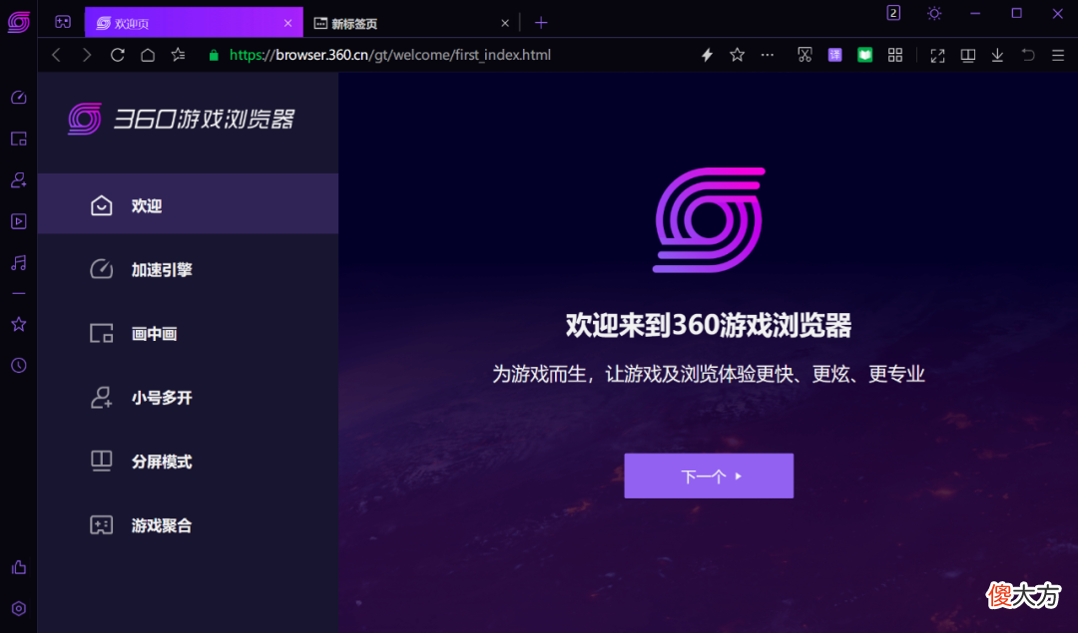
Task: Toggle the brightness skin icon in the title bar
Action: (x=933, y=13)
